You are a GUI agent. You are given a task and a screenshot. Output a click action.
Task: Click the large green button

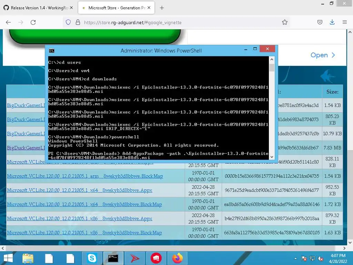tap(95, 36)
